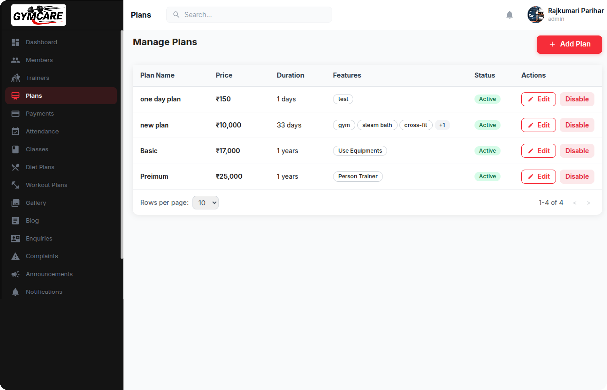Click the Active status badge of Basic plan
Screen dimensions: 607x390
(487, 151)
